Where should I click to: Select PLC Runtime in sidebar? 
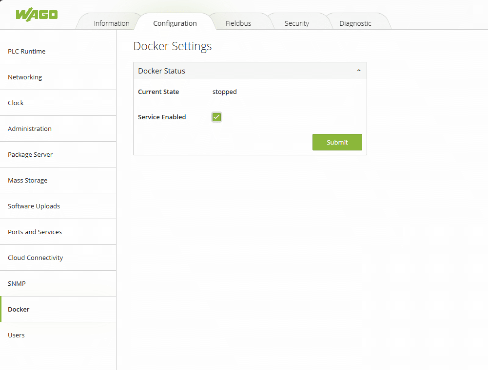click(x=58, y=51)
